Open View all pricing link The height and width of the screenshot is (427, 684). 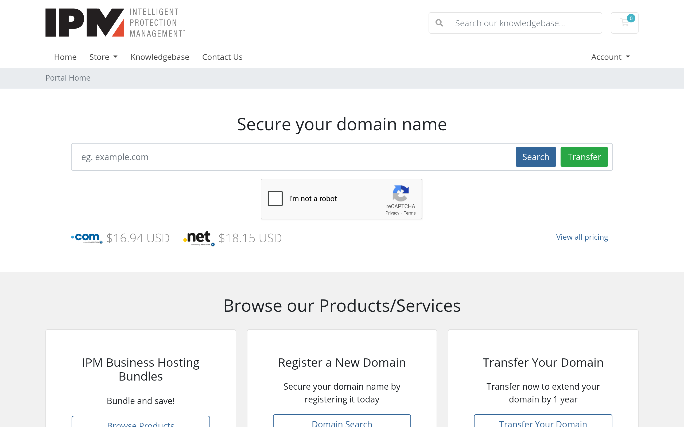pos(582,237)
